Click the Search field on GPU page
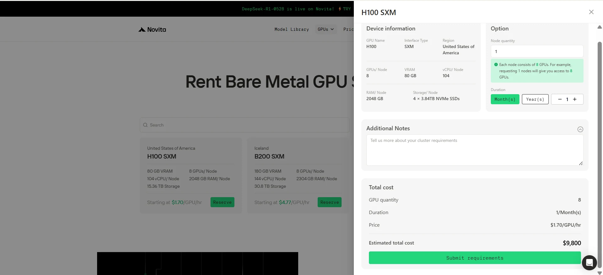603x275 pixels. 244,125
